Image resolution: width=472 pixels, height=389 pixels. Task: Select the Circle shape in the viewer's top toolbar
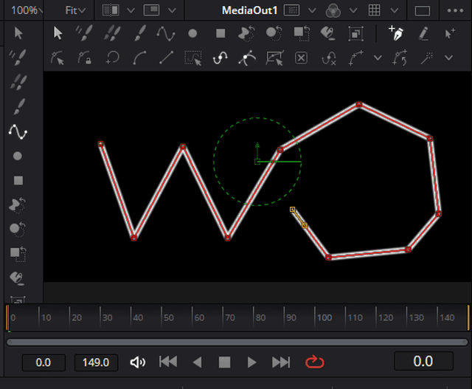pyautogui.click(x=192, y=33)
